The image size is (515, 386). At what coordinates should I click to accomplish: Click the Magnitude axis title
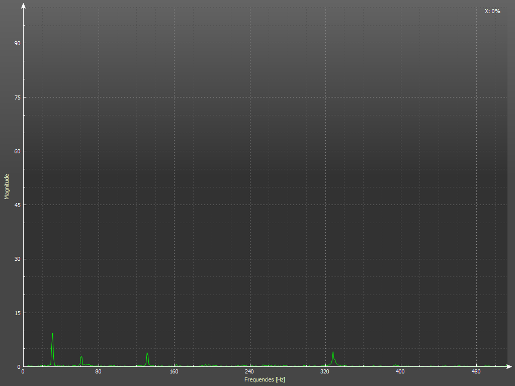pos(7,186)
